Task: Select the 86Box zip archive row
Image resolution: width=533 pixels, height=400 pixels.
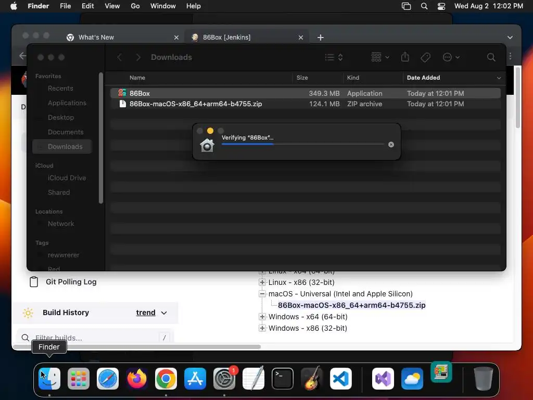Action: tap(305, 104)
